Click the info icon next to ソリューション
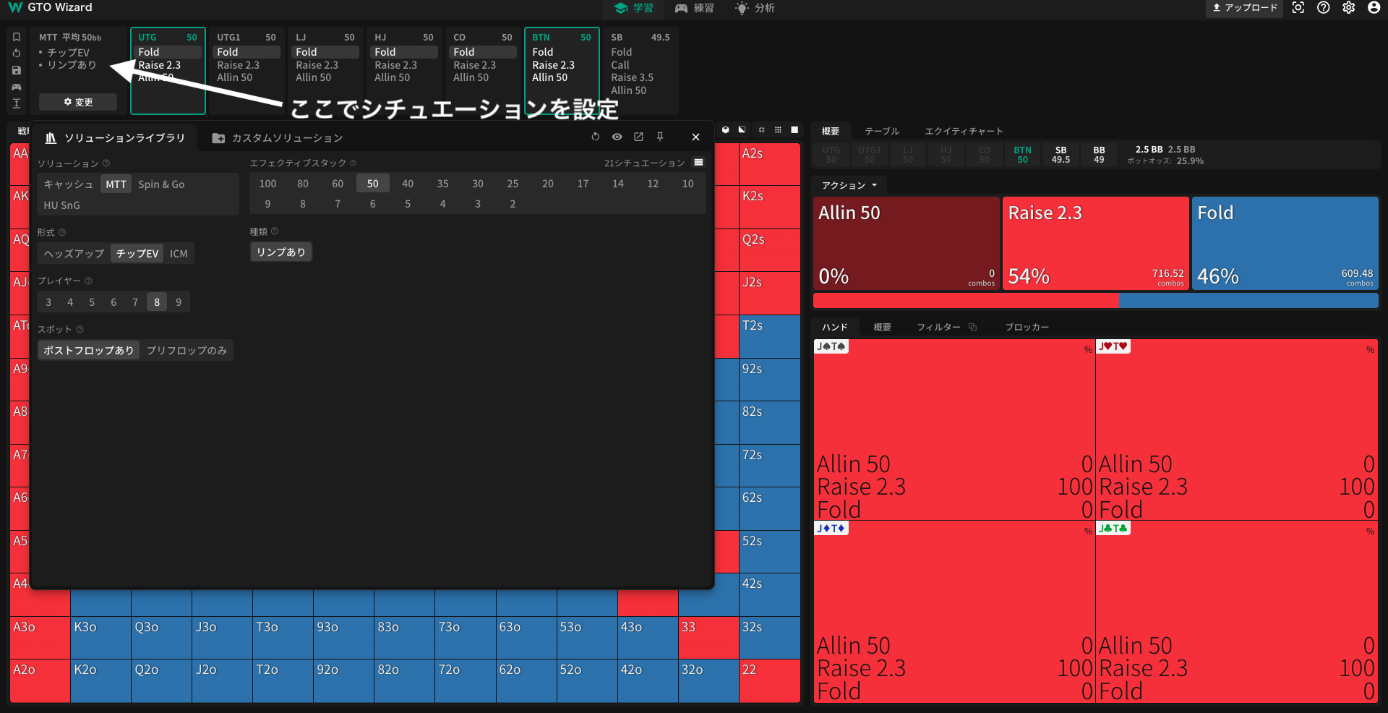 pos(106,163)
